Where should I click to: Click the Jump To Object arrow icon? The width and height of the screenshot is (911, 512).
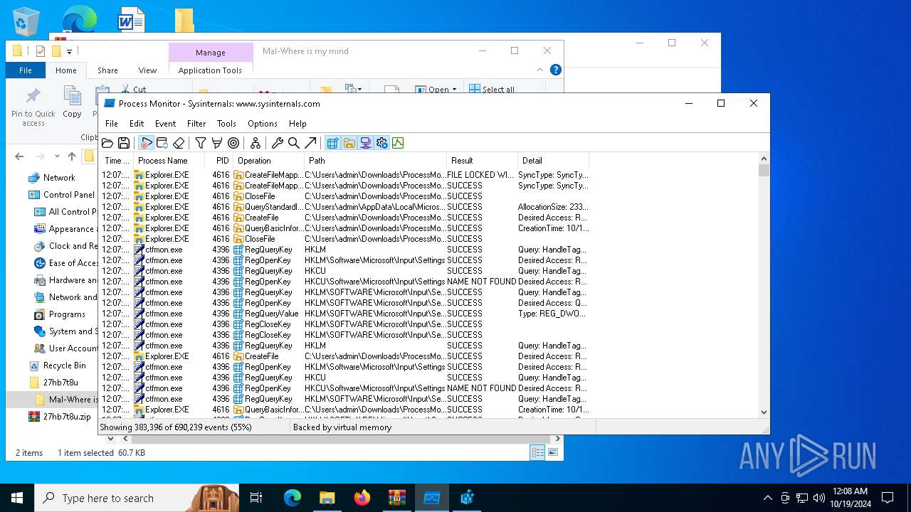point(310,143)
